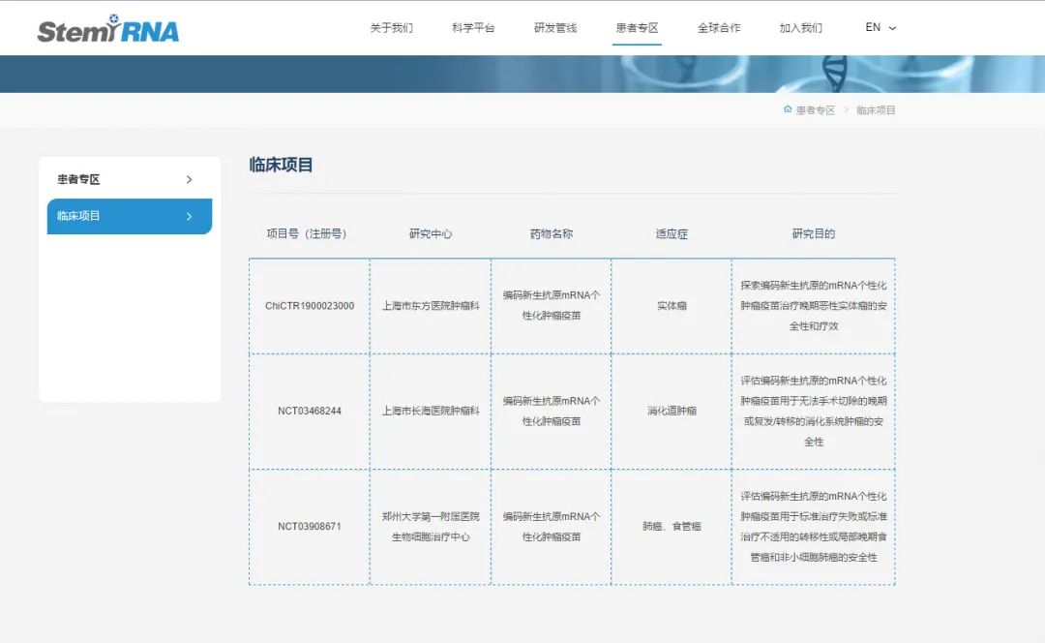Screen dimensions: 1045x643
Task: Select the 实体瘤 indication cell
Action: 670,304
